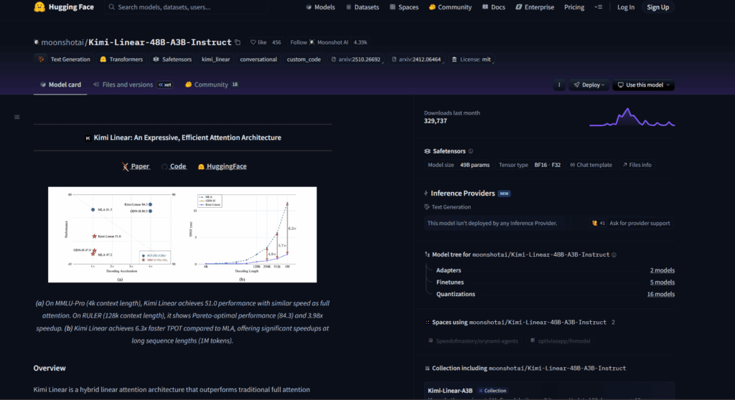735x400 pixels.
Task: Click the performance chart image
Action: [182, 234]
